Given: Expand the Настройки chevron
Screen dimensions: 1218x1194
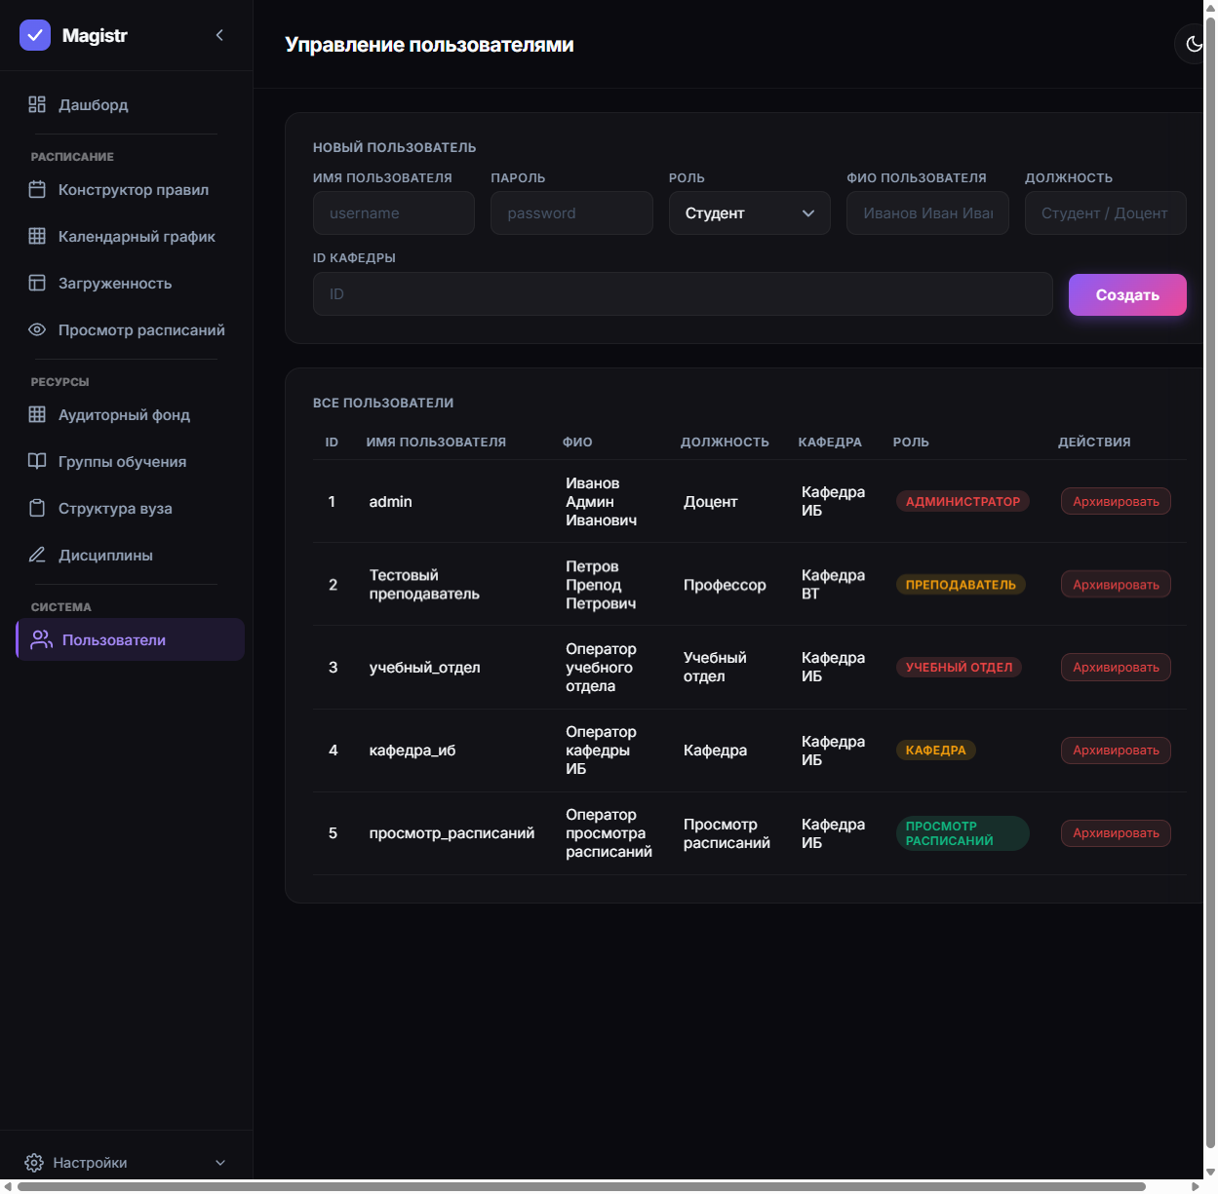Looking at the screenshot, I should [x=220, y=1163].
